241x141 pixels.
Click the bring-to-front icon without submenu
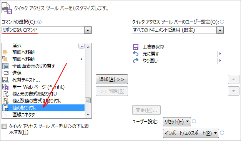point(5,52)
